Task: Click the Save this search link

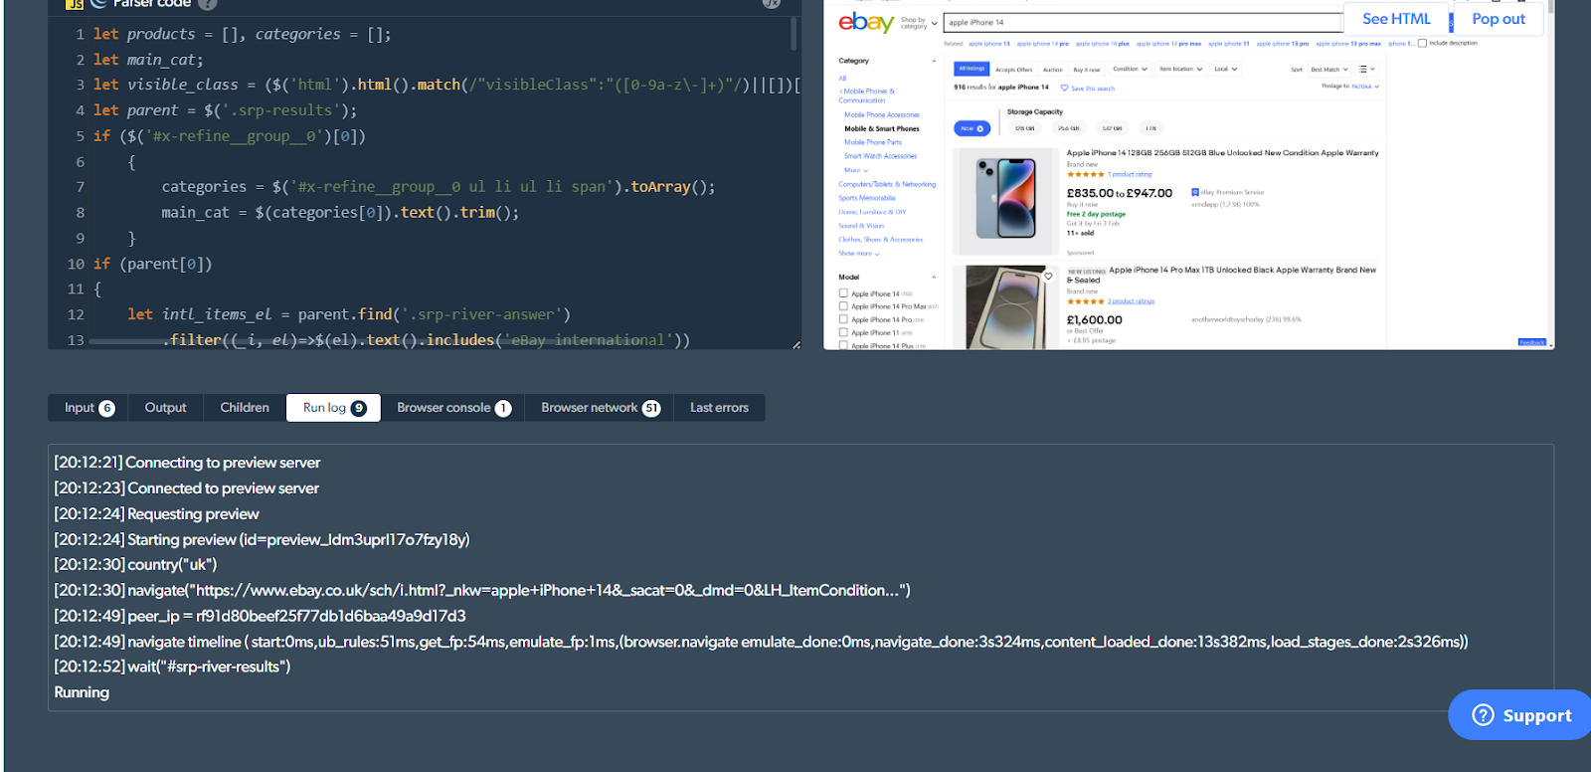Action: 1092,89
